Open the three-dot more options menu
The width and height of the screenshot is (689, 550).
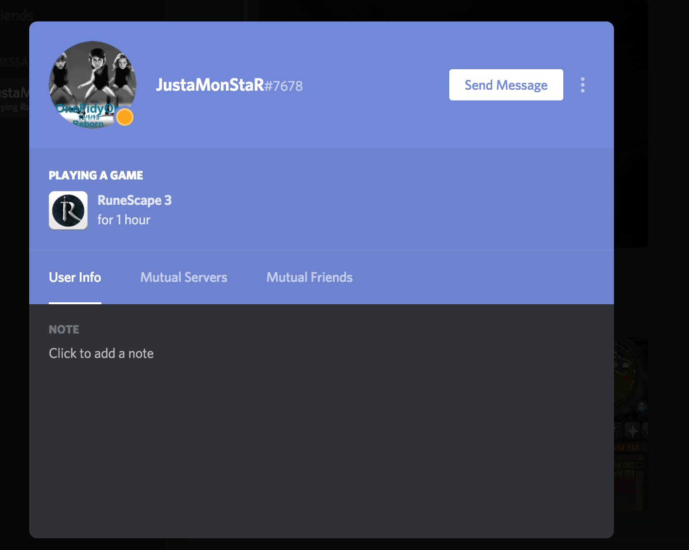pos(583,85)
